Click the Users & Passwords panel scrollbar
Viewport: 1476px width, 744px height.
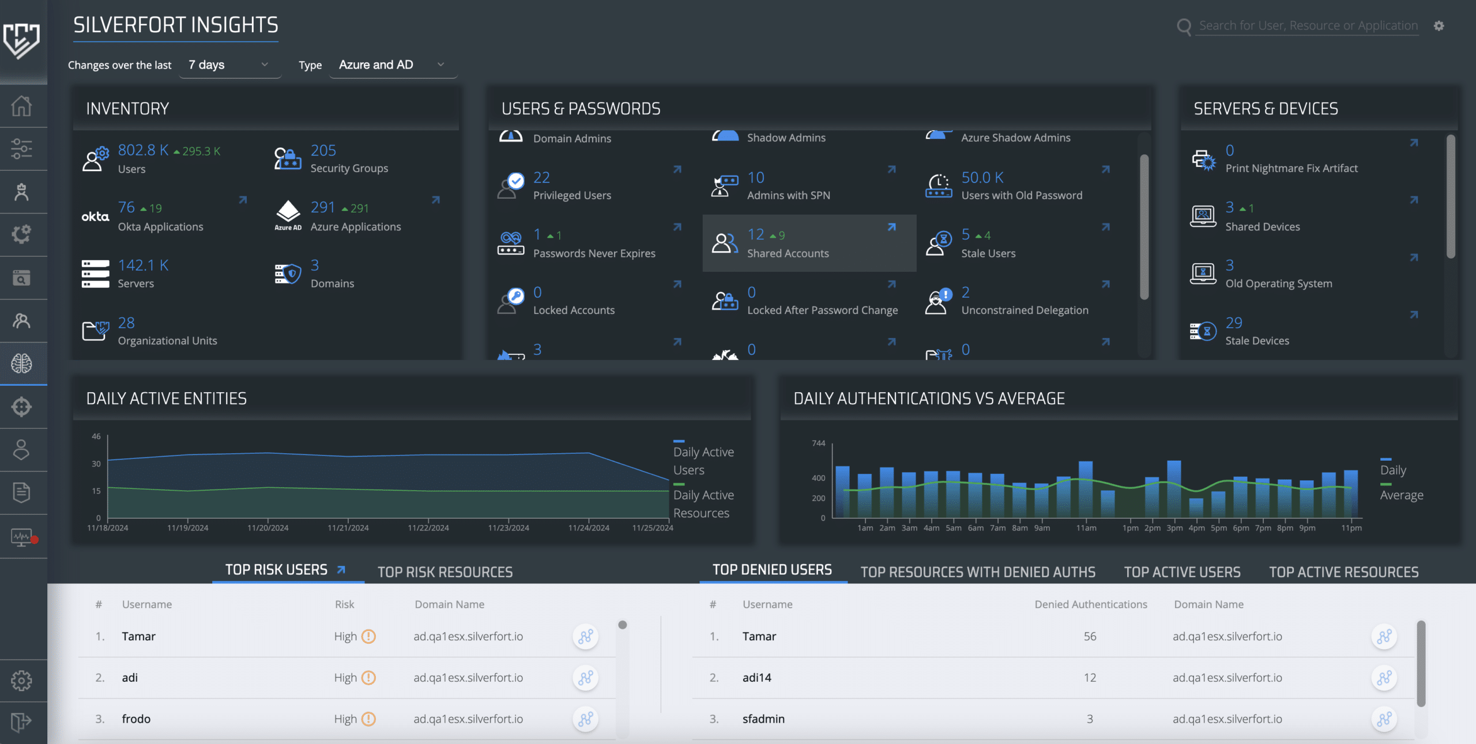click(x=1144, y=227)
